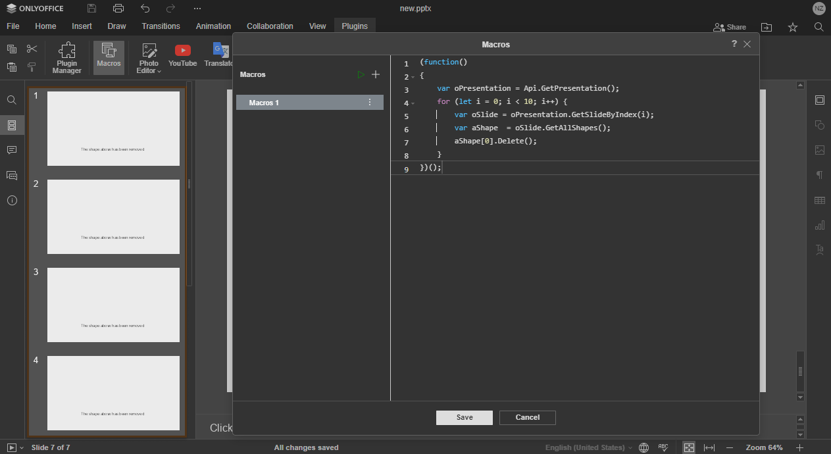Open paragraph settings in right sidebar
The height and width of the screenshot is (454, 831).
819,175
